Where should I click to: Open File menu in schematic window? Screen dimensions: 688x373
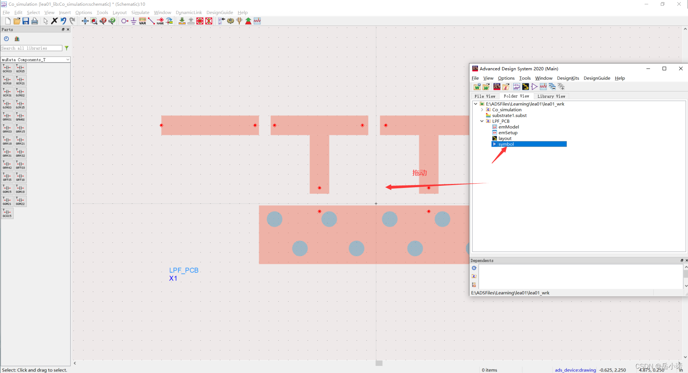click(6, 13)
